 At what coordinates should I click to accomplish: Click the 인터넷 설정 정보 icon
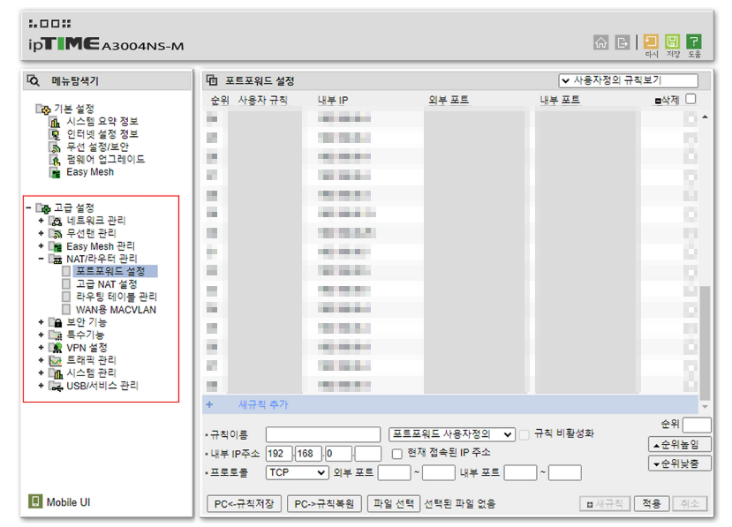55,134
